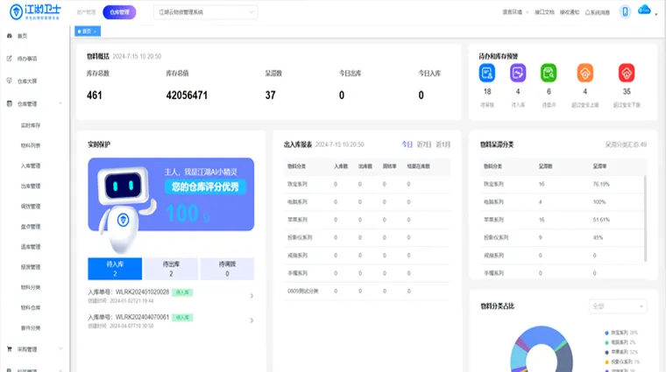Open the 江湖云物资管理系统 system dropdown

click(206, 12)
